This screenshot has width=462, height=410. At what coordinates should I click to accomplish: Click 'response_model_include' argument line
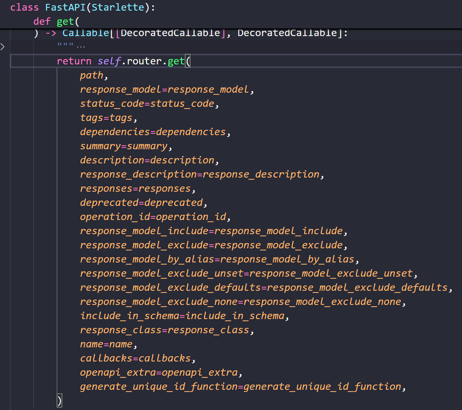tap(214, 231)
